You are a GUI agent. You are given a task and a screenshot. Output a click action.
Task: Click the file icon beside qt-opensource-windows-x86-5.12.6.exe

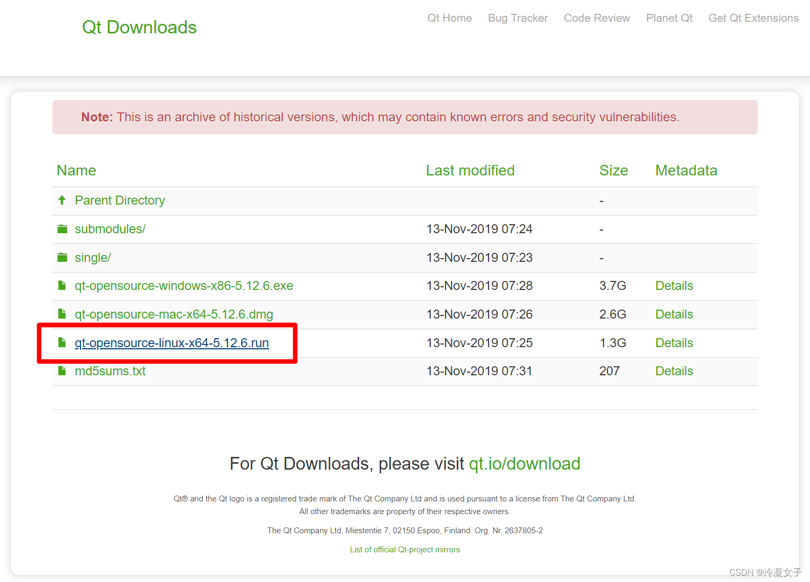point(62,285)
